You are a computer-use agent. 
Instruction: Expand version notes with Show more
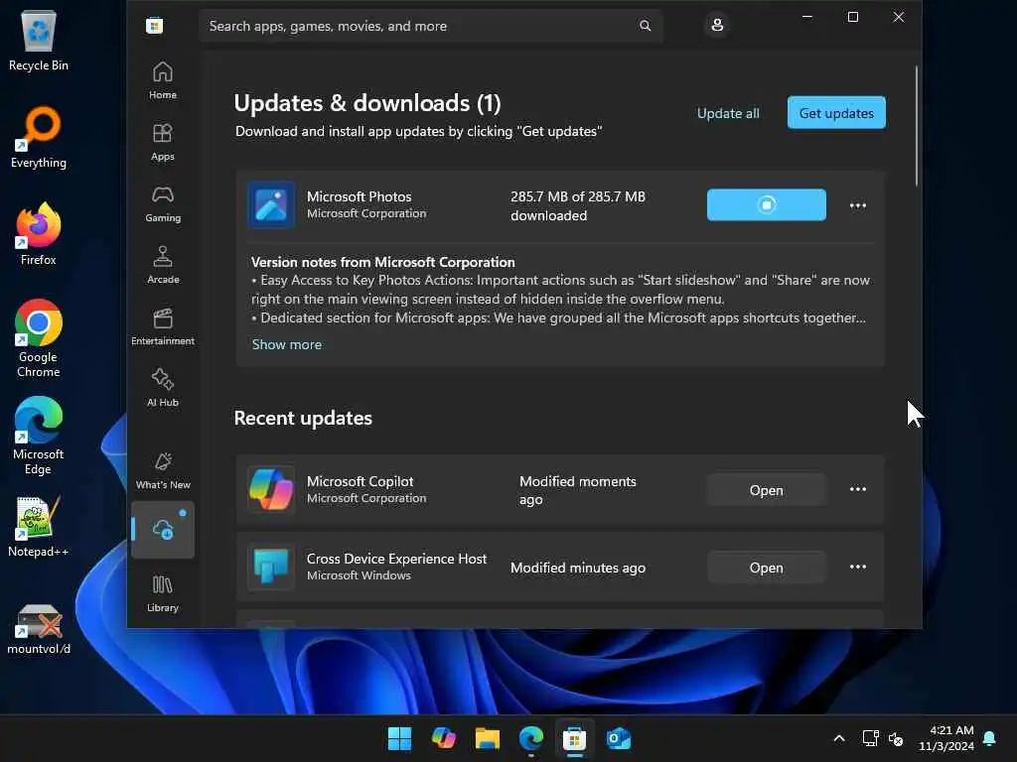point(287,344)
